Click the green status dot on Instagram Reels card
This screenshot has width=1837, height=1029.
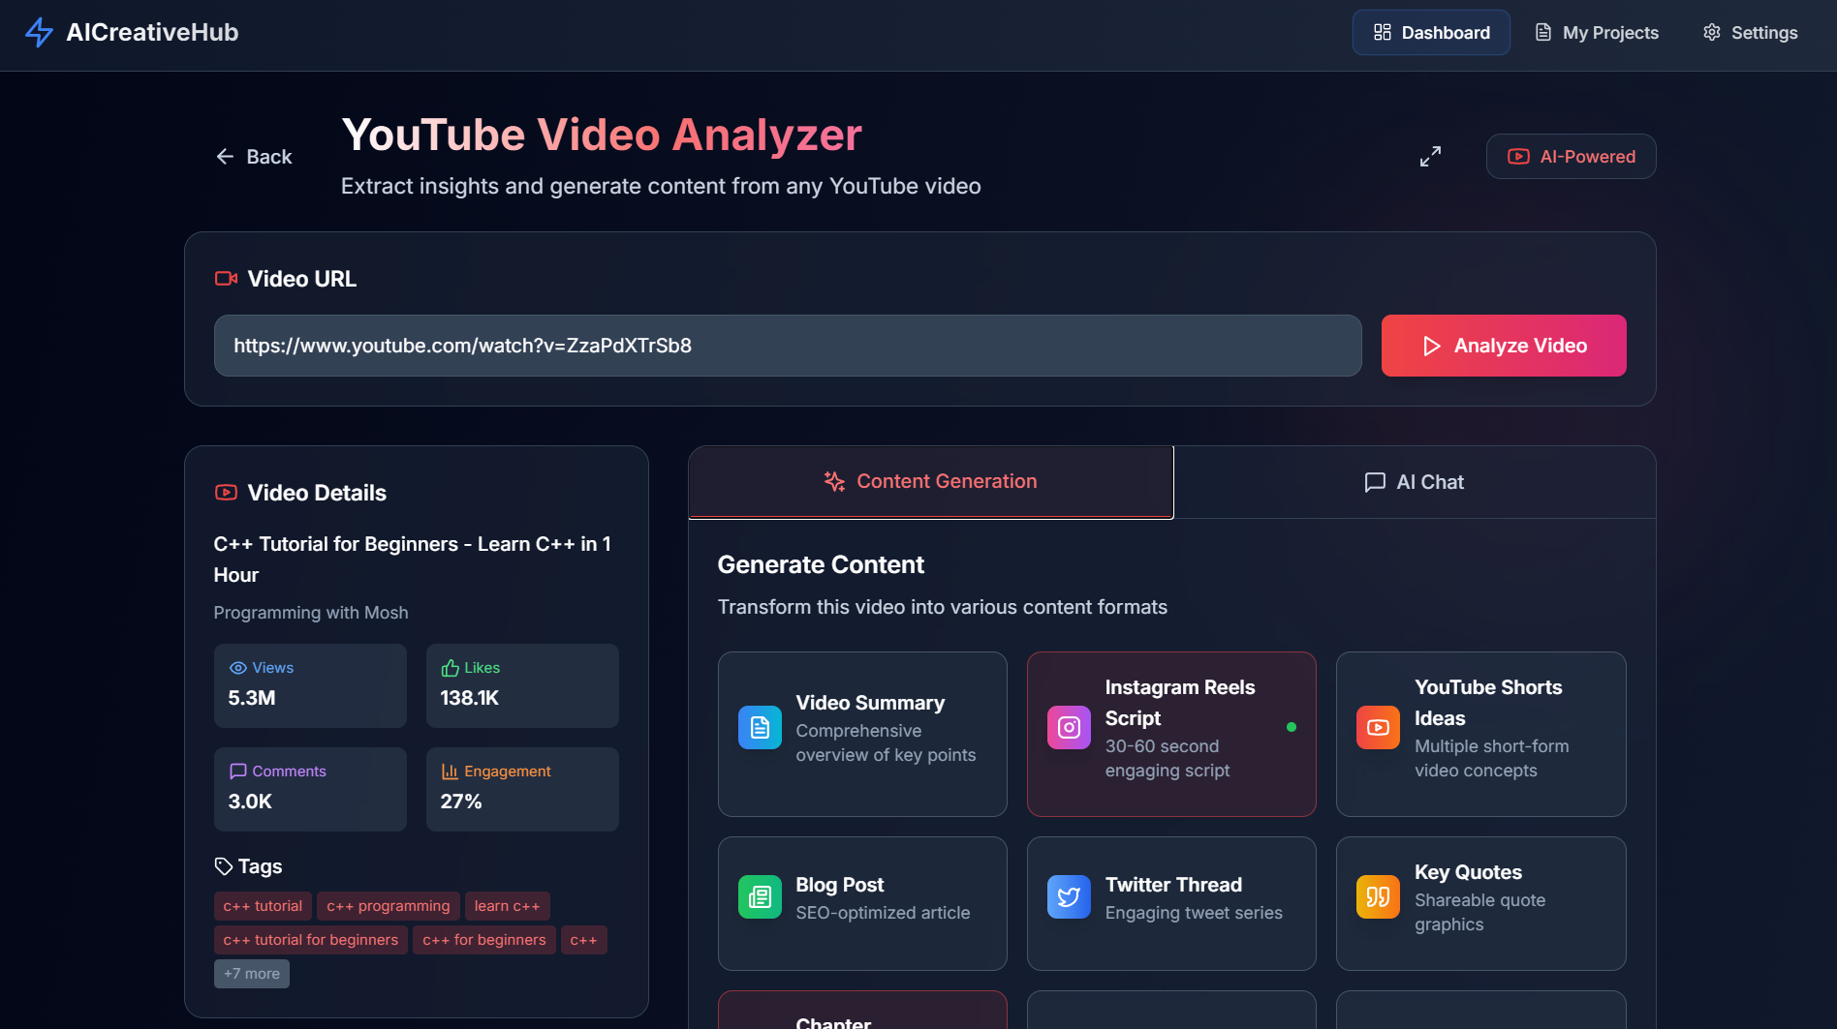coord(1292,727)
